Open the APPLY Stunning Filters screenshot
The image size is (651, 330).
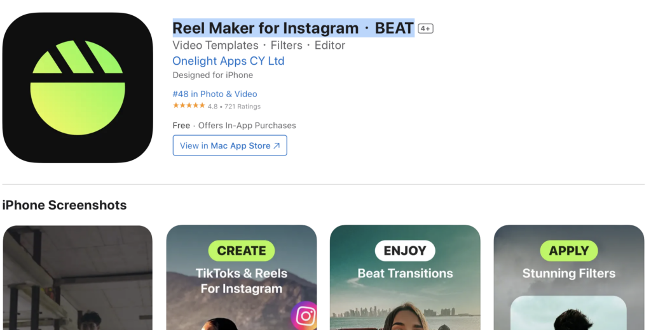pos(569,278)
